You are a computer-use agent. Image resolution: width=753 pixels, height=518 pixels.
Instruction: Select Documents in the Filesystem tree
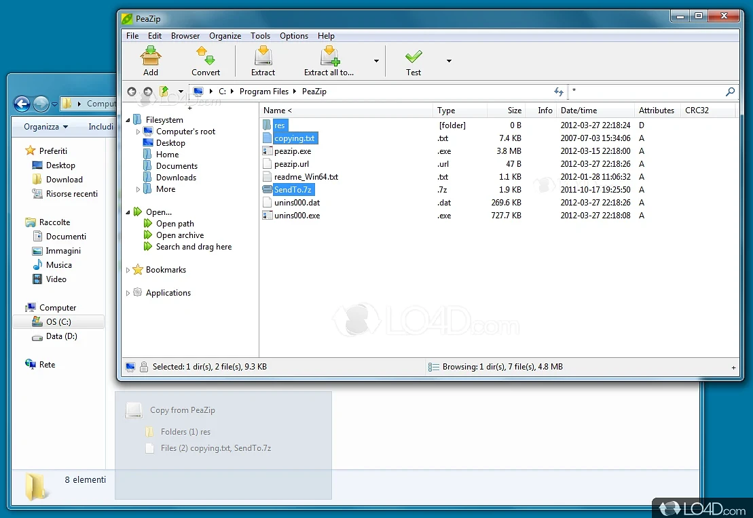177,166
